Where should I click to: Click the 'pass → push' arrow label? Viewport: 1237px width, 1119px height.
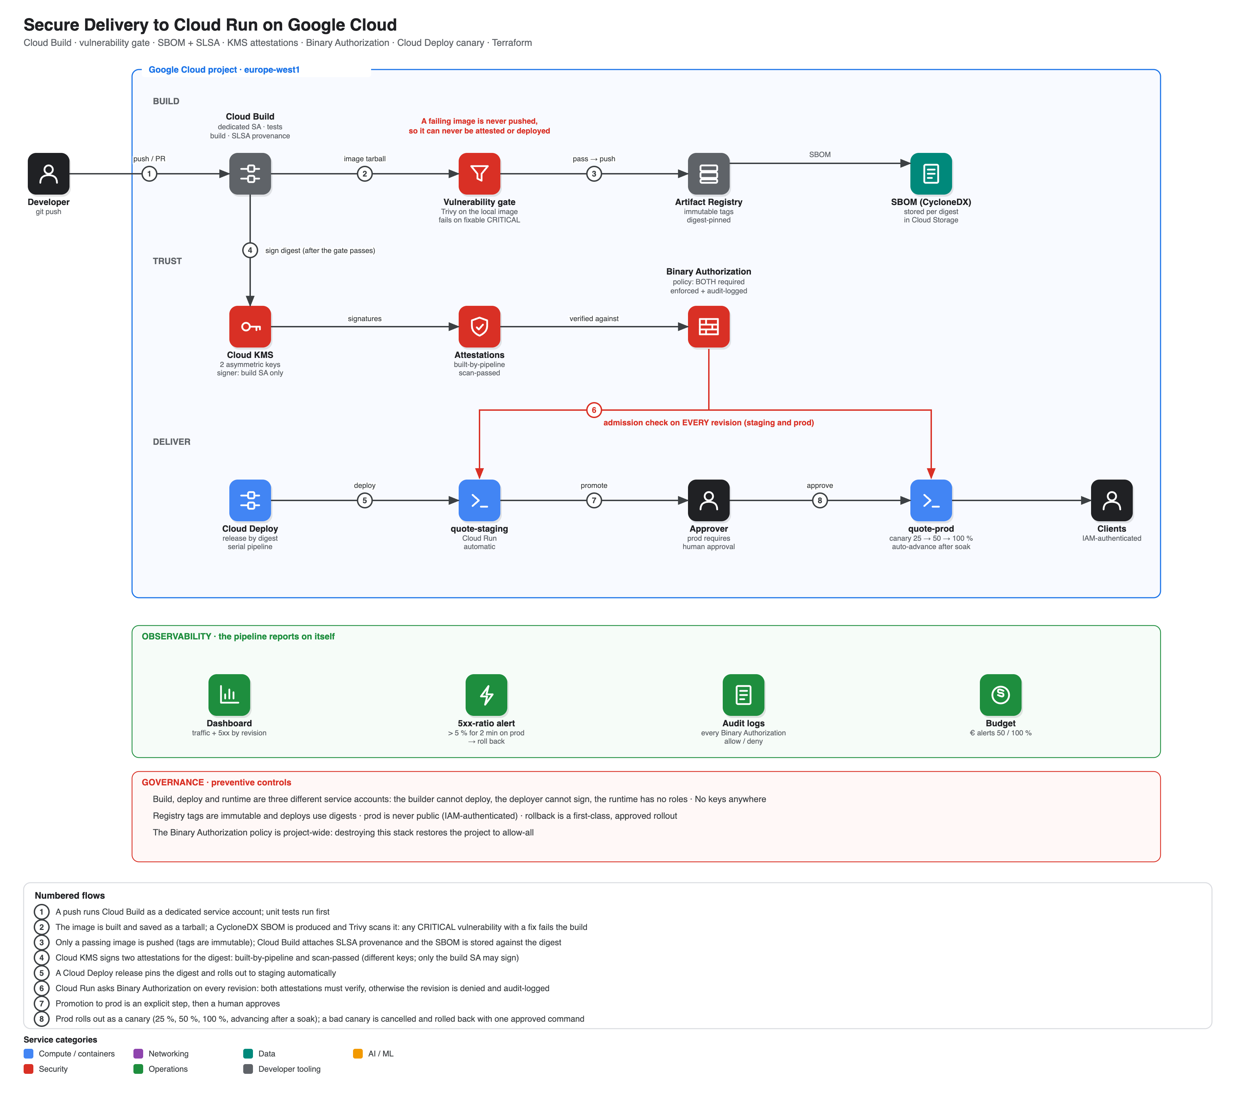pyautogui.click(x=593, y=158)
